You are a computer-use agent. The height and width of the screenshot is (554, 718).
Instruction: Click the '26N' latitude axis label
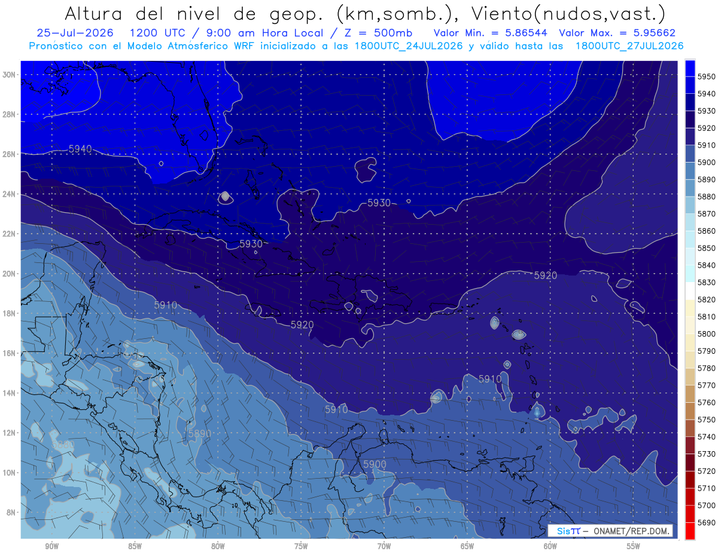pyautogui.click(x=10, y=154)
